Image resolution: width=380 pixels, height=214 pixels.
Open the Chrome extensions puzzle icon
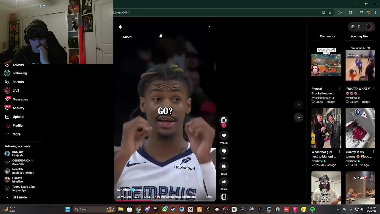pos(340,12)
